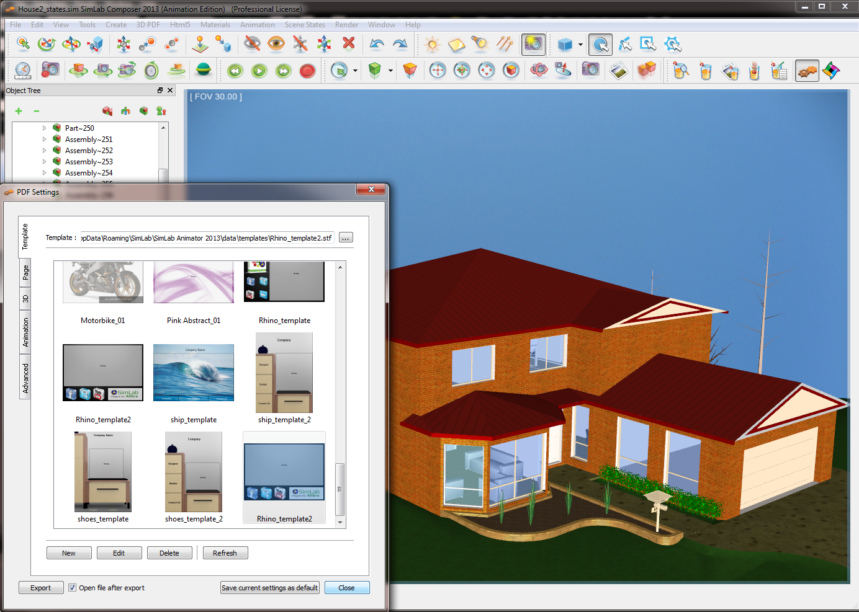Screen dimensions: 859x612
Task: Expand the Part~250 tree node
Action: [44, 128]
